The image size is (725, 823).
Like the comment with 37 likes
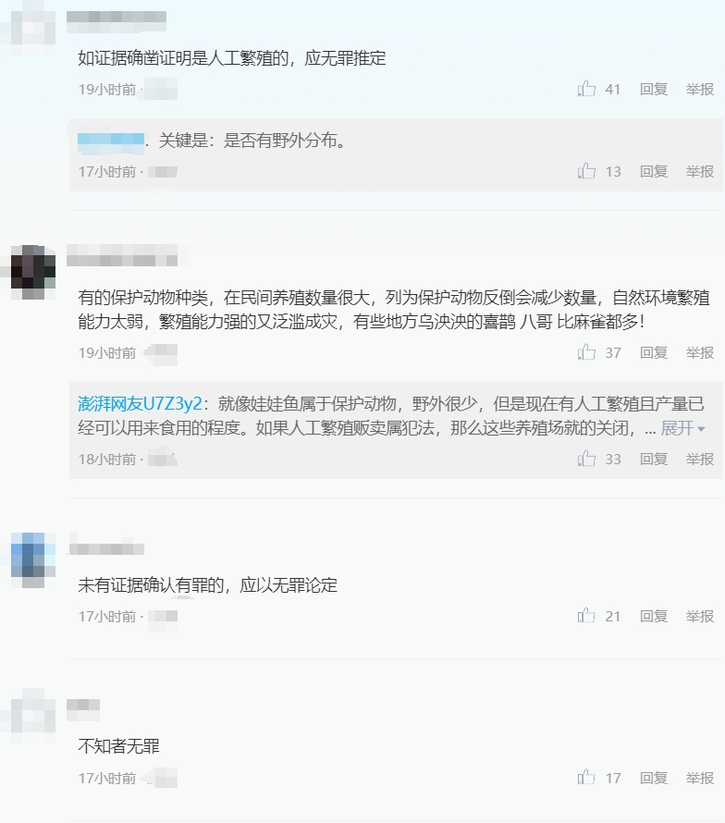586,352
